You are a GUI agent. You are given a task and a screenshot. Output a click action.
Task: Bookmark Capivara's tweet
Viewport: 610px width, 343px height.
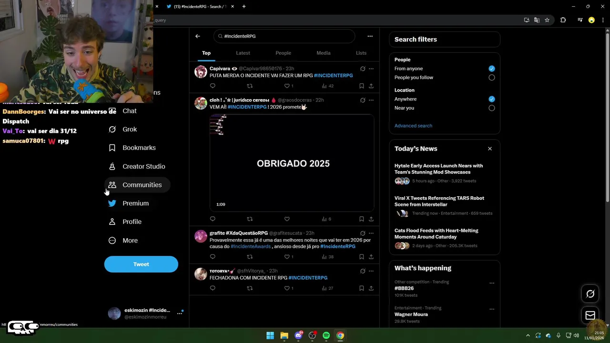(362, 86)
